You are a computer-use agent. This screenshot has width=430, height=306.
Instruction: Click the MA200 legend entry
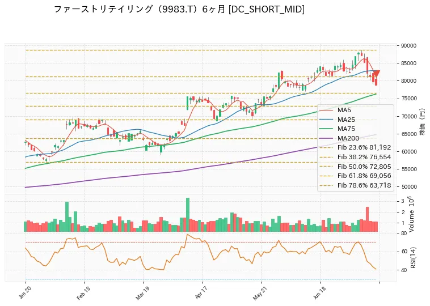click(x=339, y=138)
